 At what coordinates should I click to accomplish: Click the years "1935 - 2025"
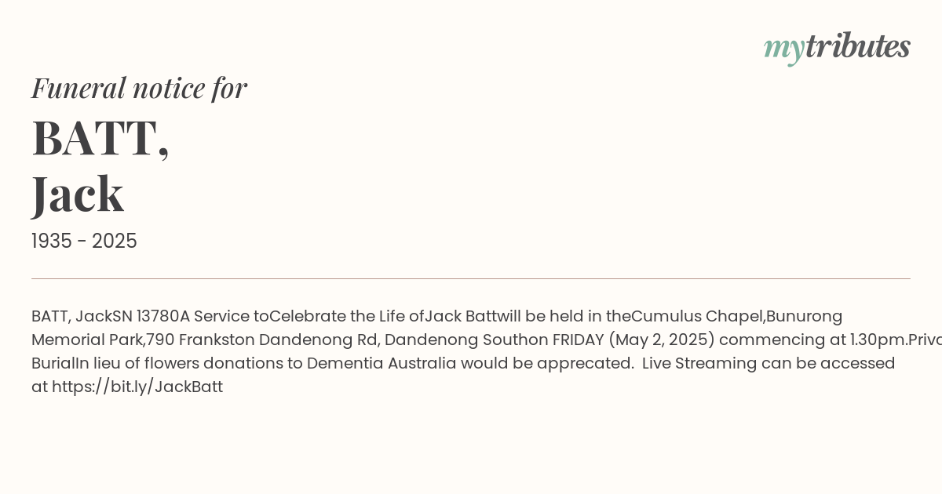click(x=84, y=242)
